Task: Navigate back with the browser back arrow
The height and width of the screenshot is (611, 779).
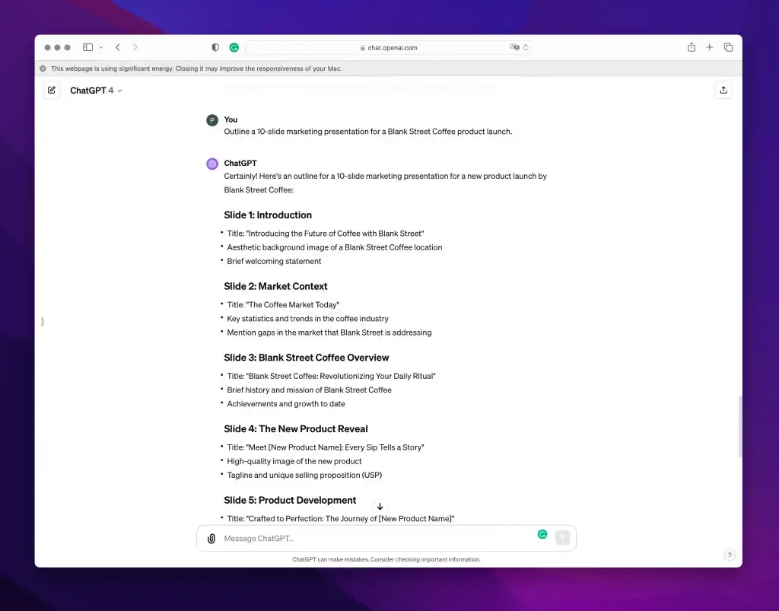Action: click(117, 46)
